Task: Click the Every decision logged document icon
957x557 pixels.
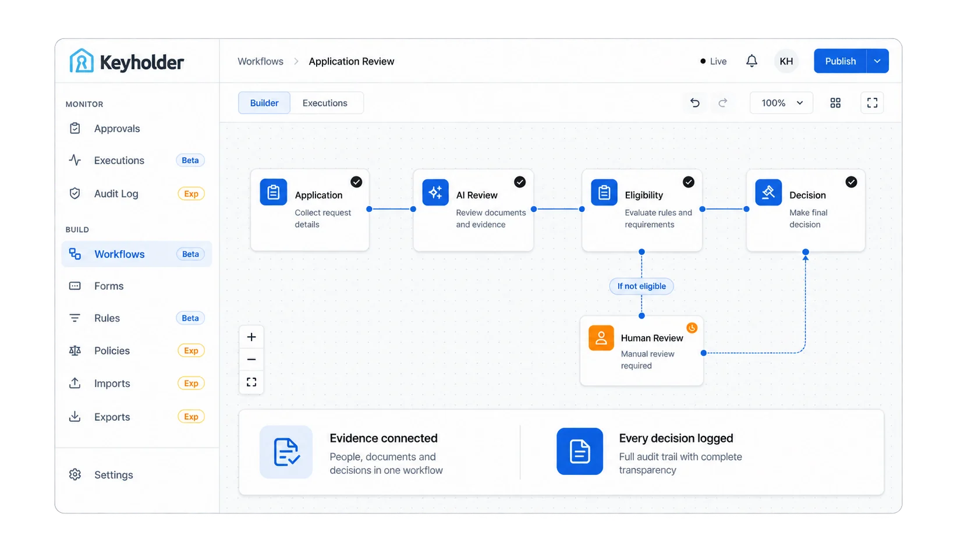Action: click(x=580, y=452)
